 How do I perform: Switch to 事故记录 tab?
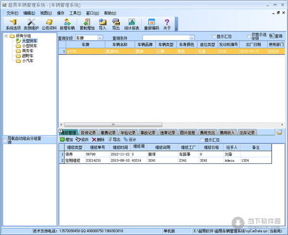(148, 133)
